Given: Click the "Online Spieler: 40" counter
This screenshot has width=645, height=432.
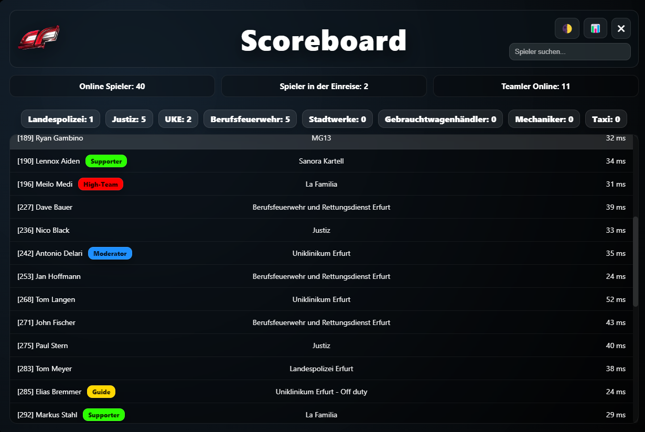Looking at the screenshot, I should (x=112, y=86).
